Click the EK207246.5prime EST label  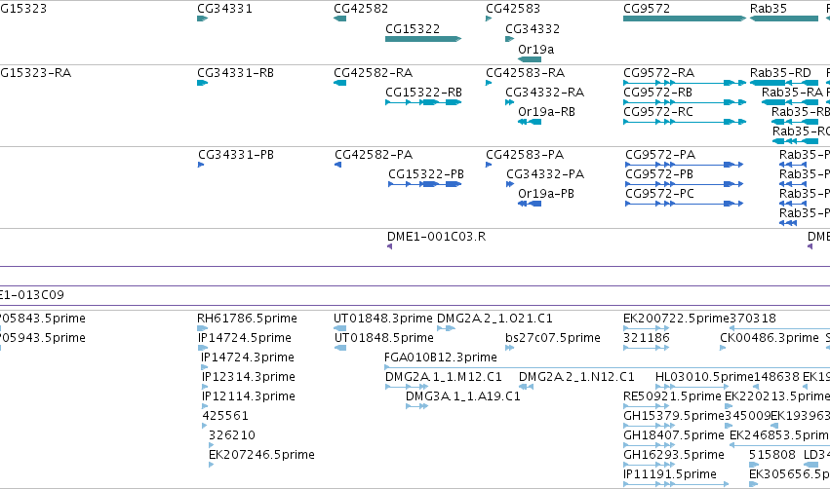(x=261, y=455)
